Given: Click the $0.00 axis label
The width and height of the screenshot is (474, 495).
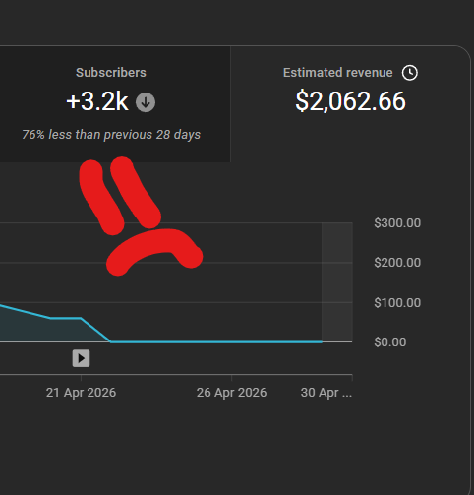Looking at the screenshot, I should pyautogui.click(x=390, y=342).
